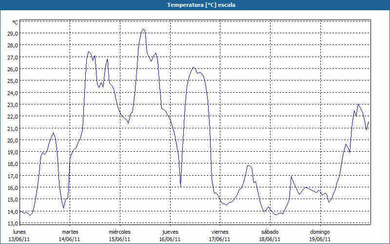Viewport: 390px width, 244px height.
Task: Click the right end of the temperature line
Action: pyautogui.click(x=369, y=122)
